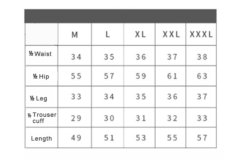The image size is (241, 159).
Task: Click the hip value 61 for XXL
Action: click(x=172, y=76)
